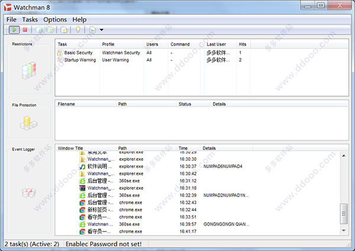Image resolution: width=355 pixels, height=251 pixels.
Task: Click the Chrome icon at 16:32:43
Action: [x=82, y=203]
